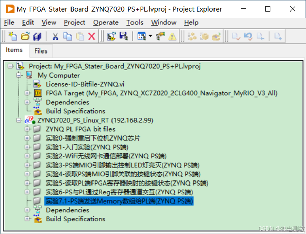Expand the 实验5 folder
The height and width of the screenshot is (234, 306).
click(x=27, y=183)
